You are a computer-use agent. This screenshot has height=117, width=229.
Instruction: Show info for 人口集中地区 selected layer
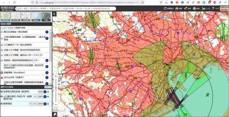tap(45, 97)
